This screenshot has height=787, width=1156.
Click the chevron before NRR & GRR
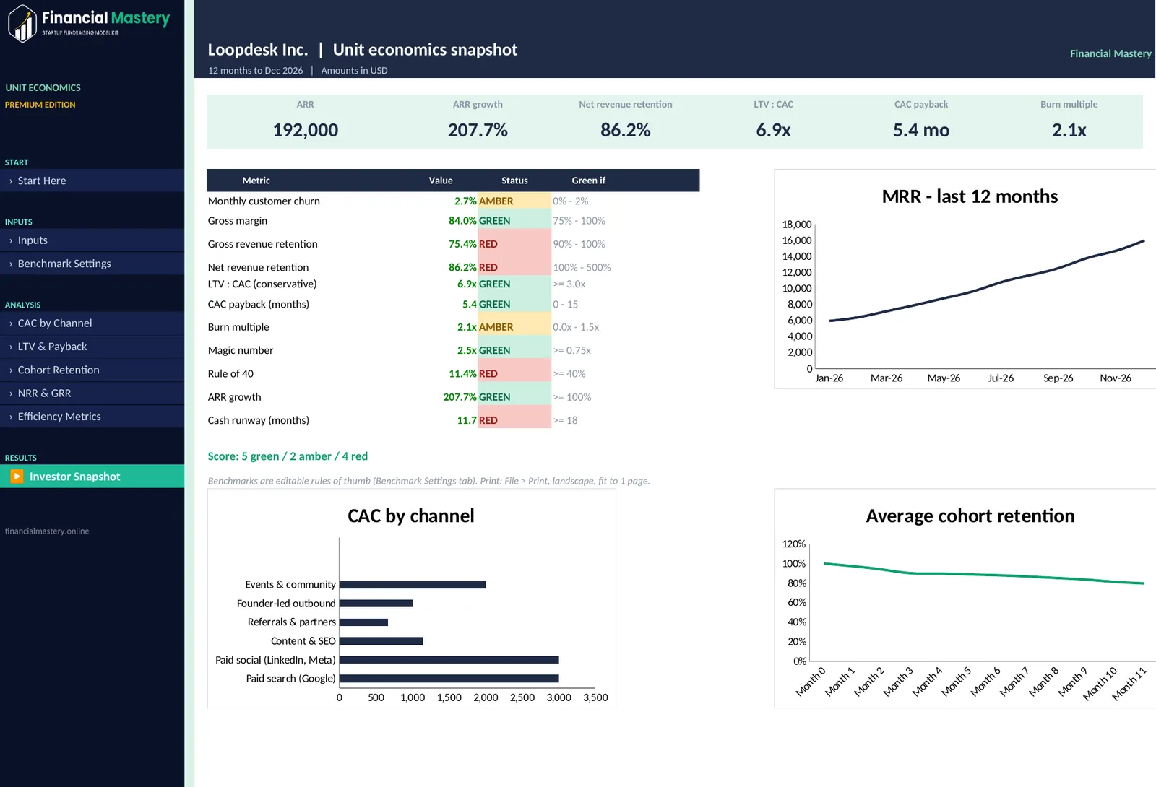point(10,394)
